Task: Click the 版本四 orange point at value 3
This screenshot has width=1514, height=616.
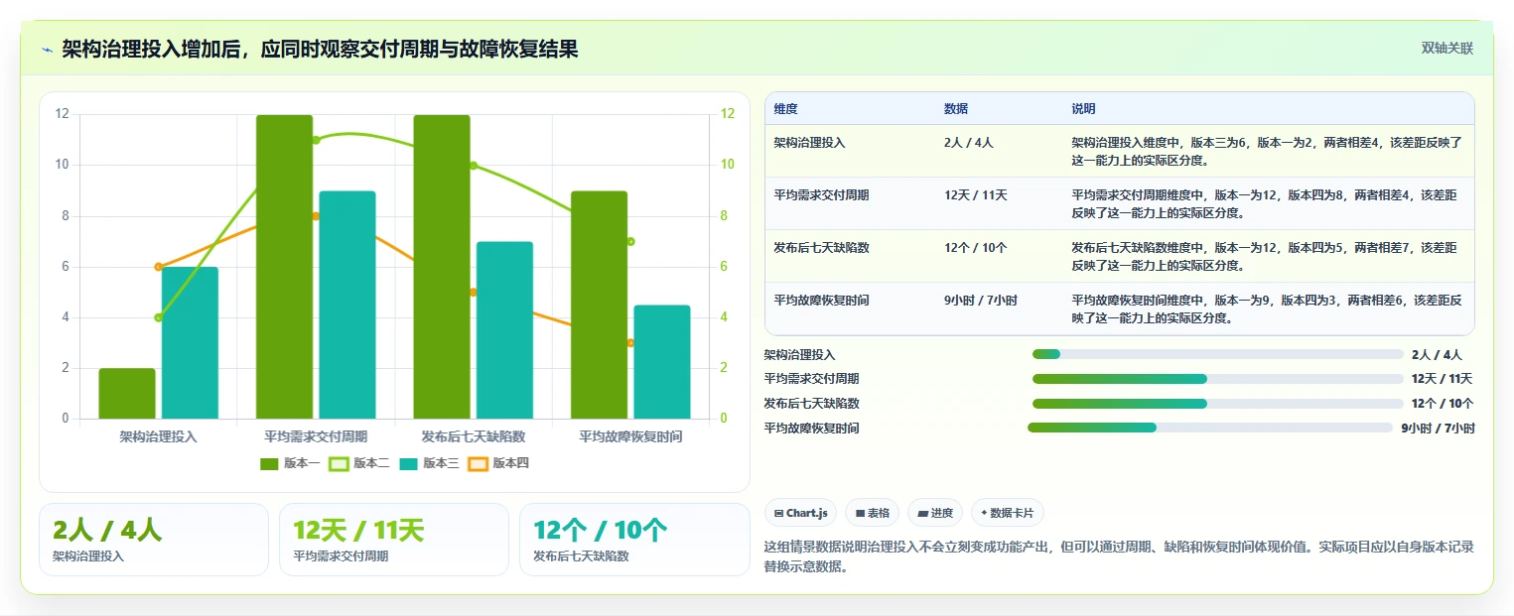Action: point(630,343)
